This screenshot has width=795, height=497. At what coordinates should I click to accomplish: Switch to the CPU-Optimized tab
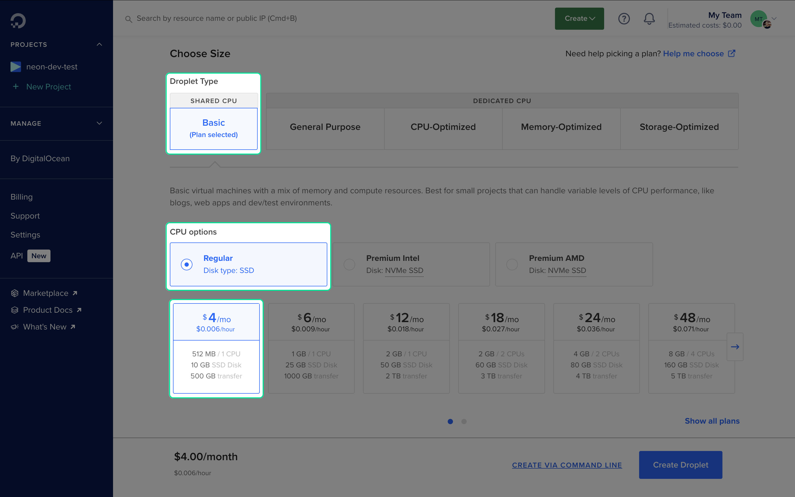[443, 127]
